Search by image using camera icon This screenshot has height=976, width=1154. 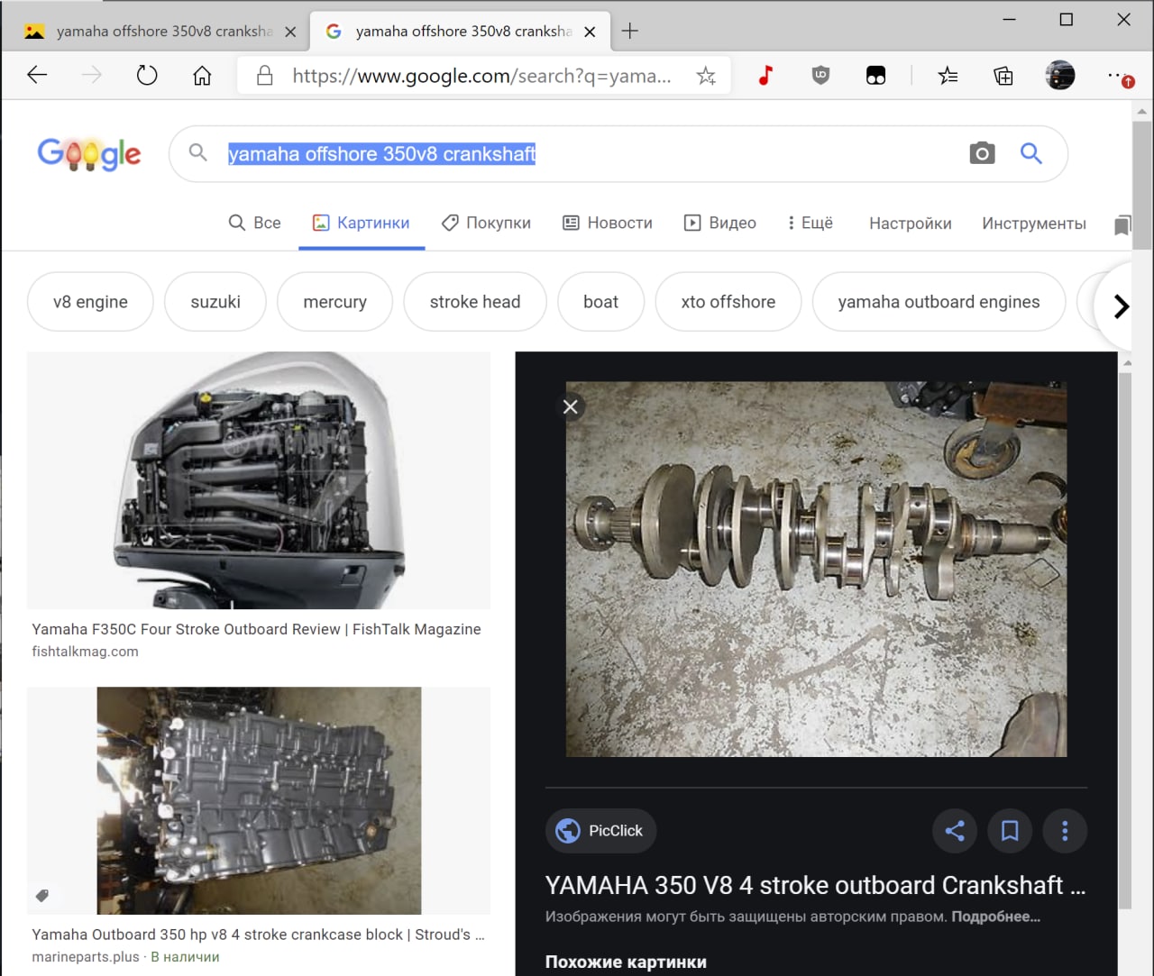pos(982,153)
